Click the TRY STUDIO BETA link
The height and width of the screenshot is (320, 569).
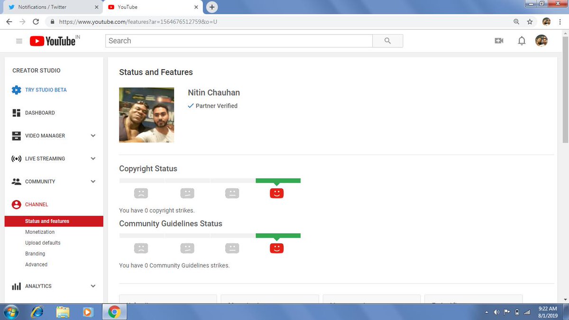click(46, 90)
